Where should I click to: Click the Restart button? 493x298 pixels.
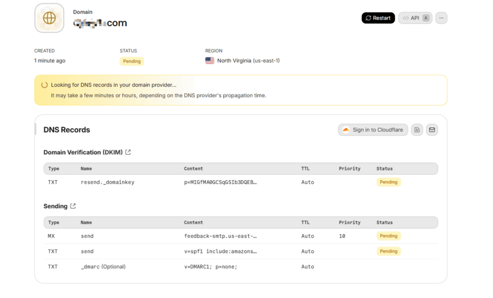tap(378, 18)
